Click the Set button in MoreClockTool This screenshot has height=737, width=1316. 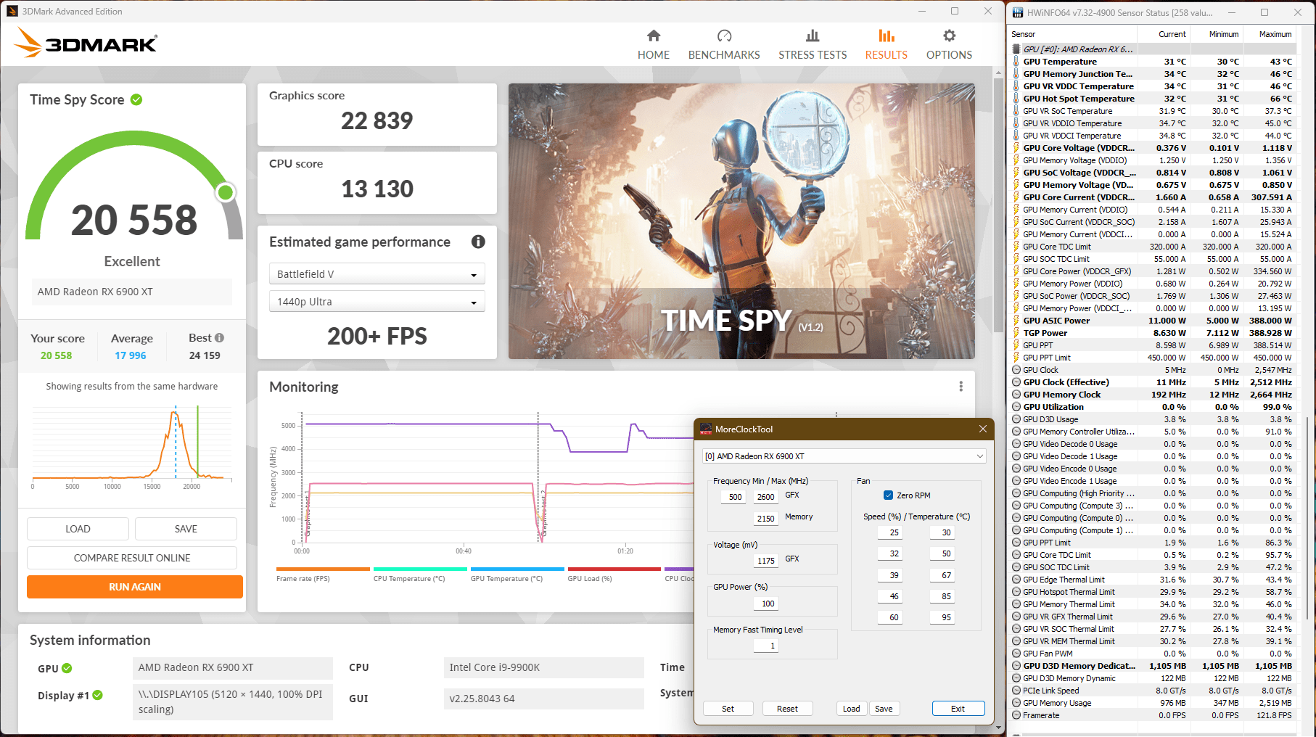click(x=728, y=709)
